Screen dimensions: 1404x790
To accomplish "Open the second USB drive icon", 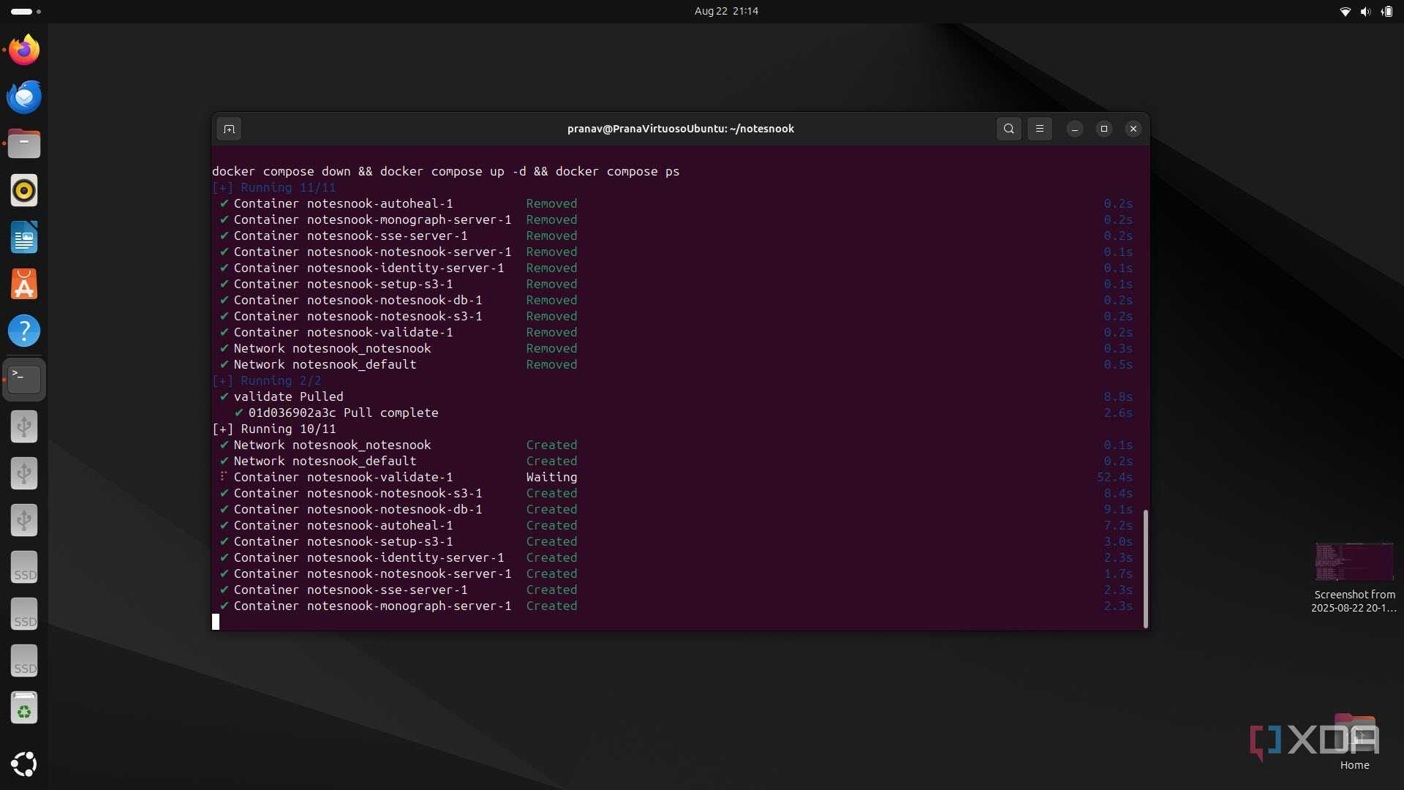I will 24,473.
